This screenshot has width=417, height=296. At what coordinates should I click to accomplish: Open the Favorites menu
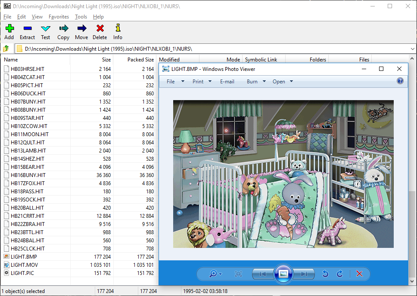59,17
